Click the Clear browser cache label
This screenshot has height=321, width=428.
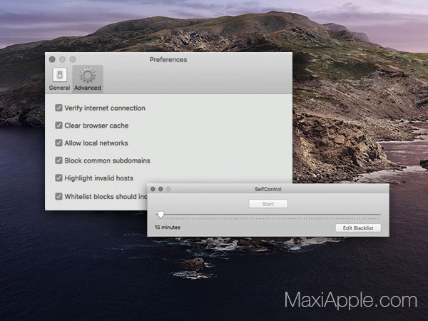[x=96, y=126]
